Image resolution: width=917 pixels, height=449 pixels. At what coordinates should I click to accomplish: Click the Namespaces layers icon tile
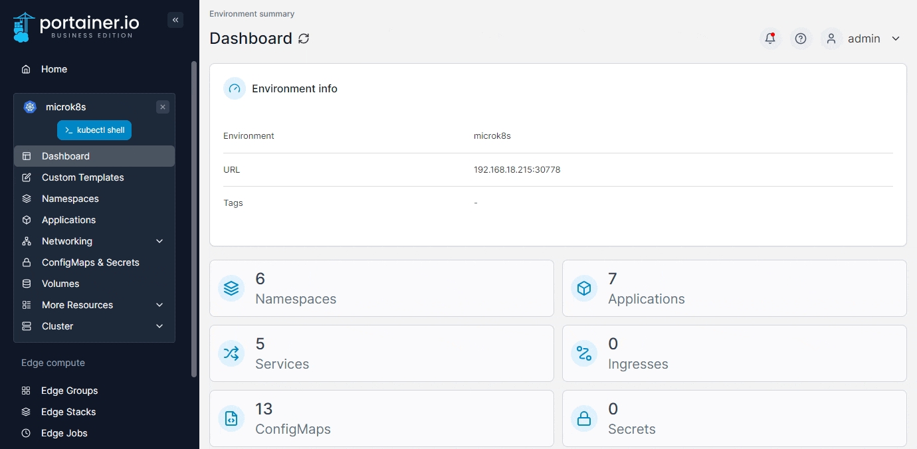[231, 288]
